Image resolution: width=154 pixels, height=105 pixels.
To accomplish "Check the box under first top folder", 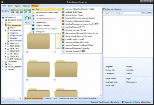I will point(27,52).
